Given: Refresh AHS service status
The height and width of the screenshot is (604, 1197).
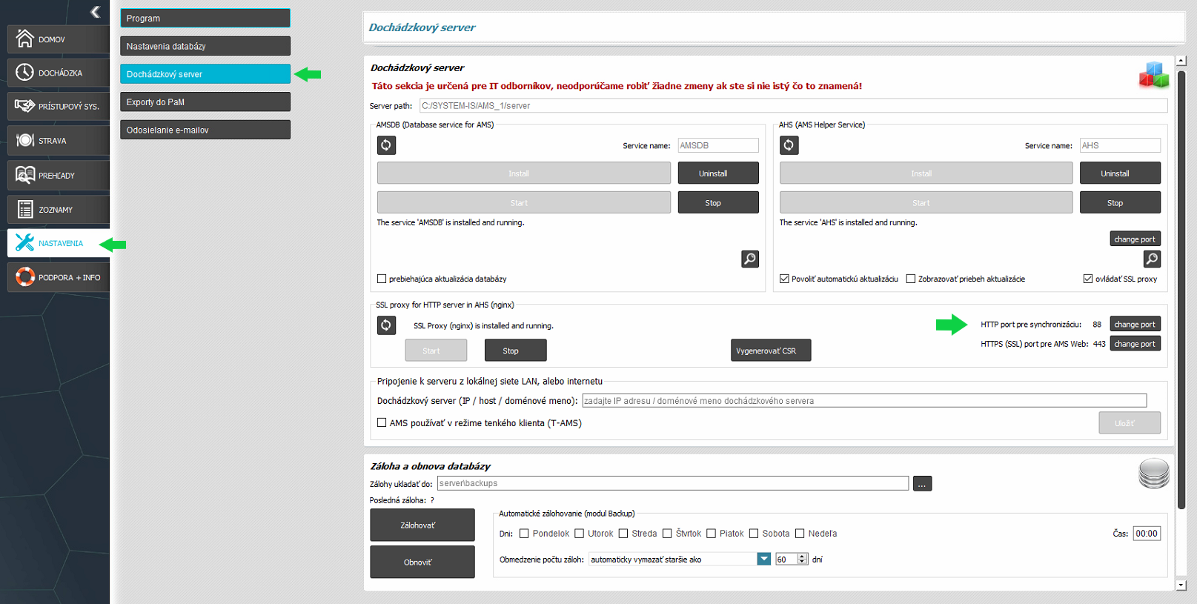Looking at the screenshot, I should coord(789,145).
